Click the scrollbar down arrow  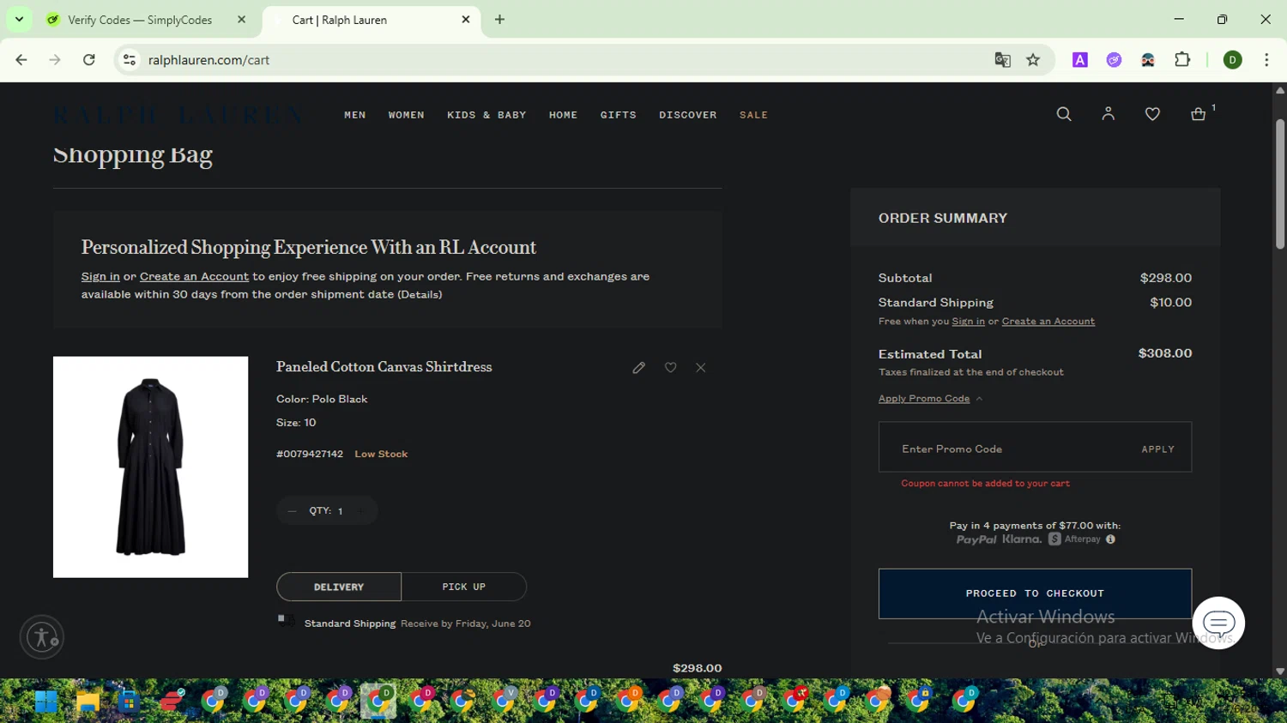pos(1280,672)
